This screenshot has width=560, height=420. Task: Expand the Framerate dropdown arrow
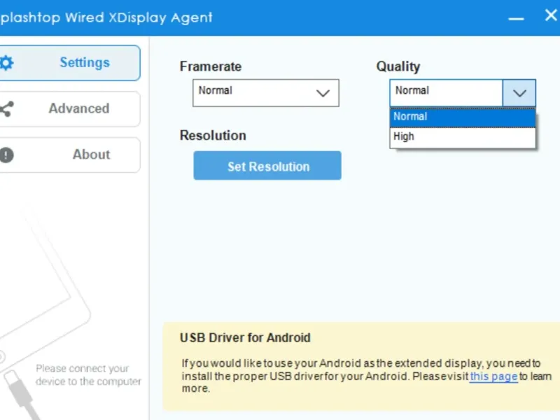coord(323,92)
